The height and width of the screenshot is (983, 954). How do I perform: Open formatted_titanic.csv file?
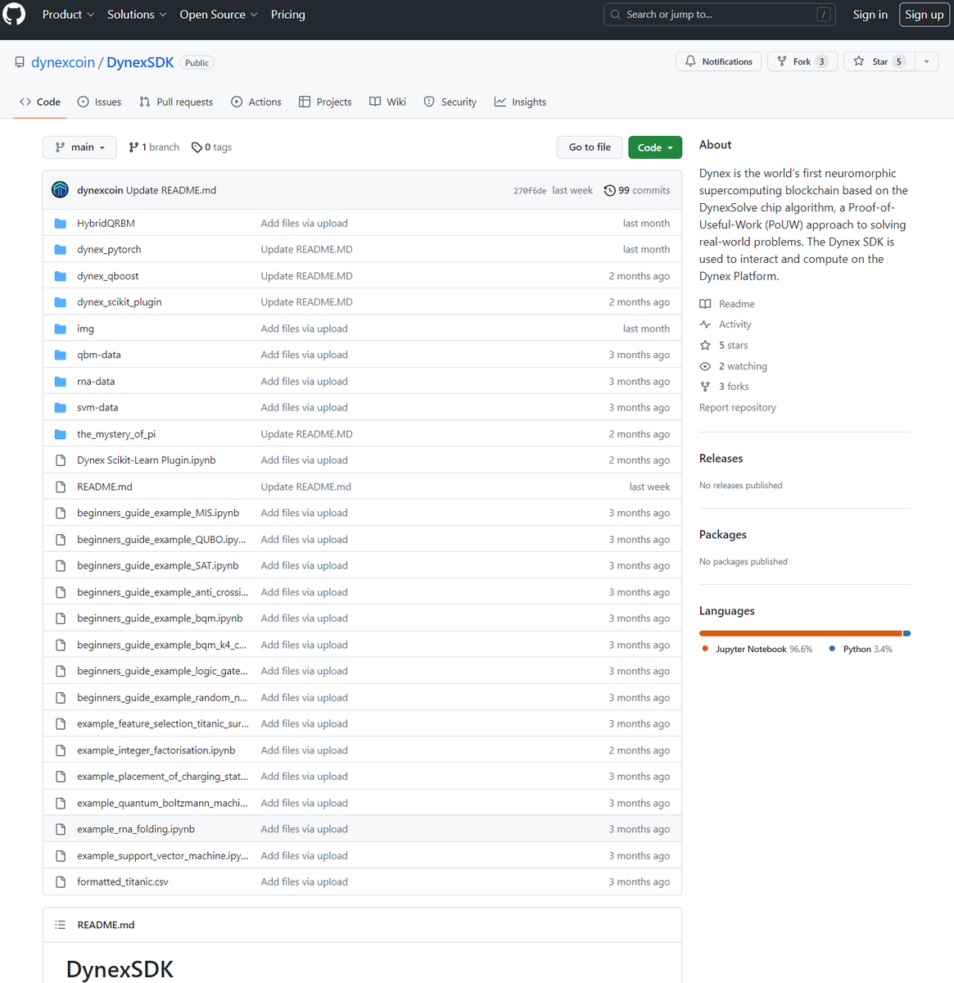pyautogui.click(x=123, y=882)
